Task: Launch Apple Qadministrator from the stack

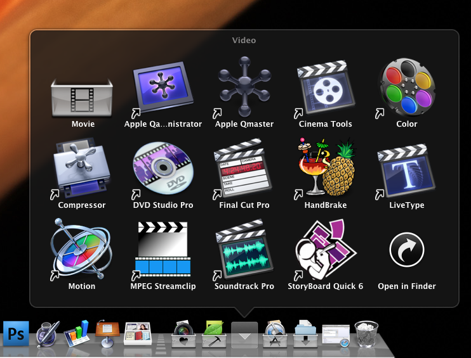Action: (x=163, y=88)
